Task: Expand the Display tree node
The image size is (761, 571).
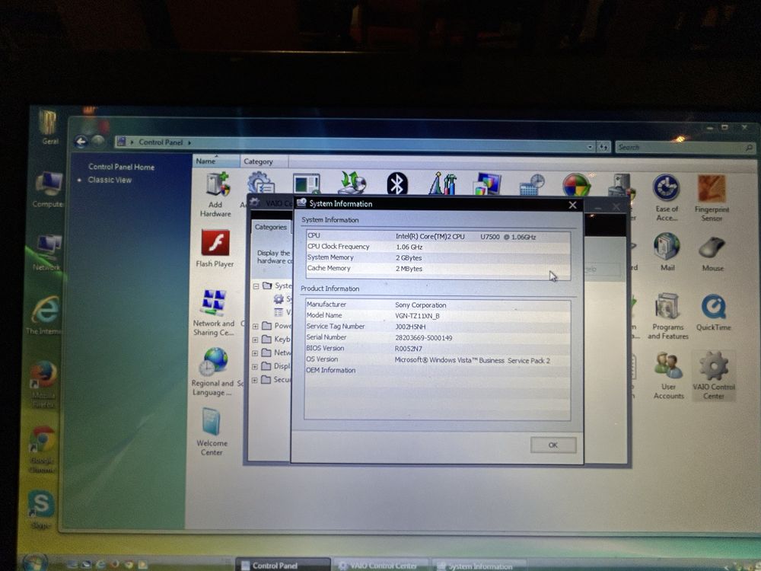Action: 255,367
